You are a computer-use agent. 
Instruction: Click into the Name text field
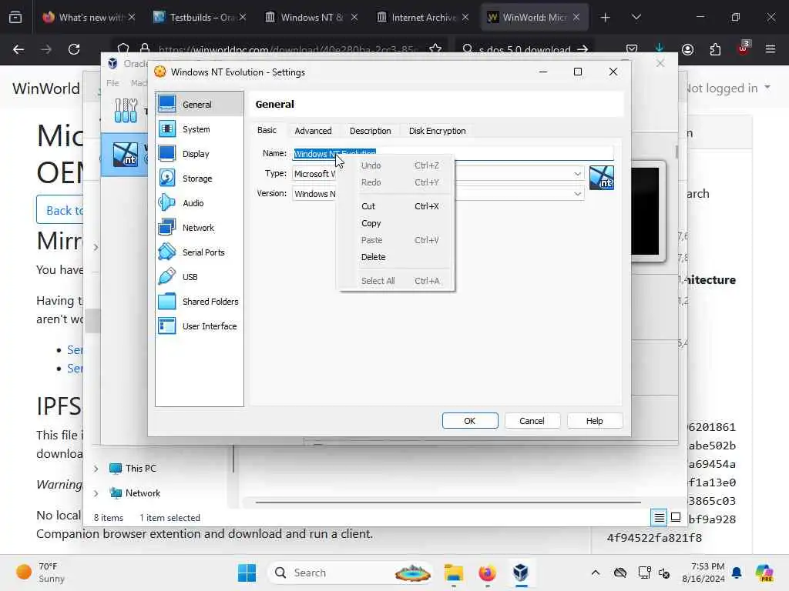click(453, 153)
